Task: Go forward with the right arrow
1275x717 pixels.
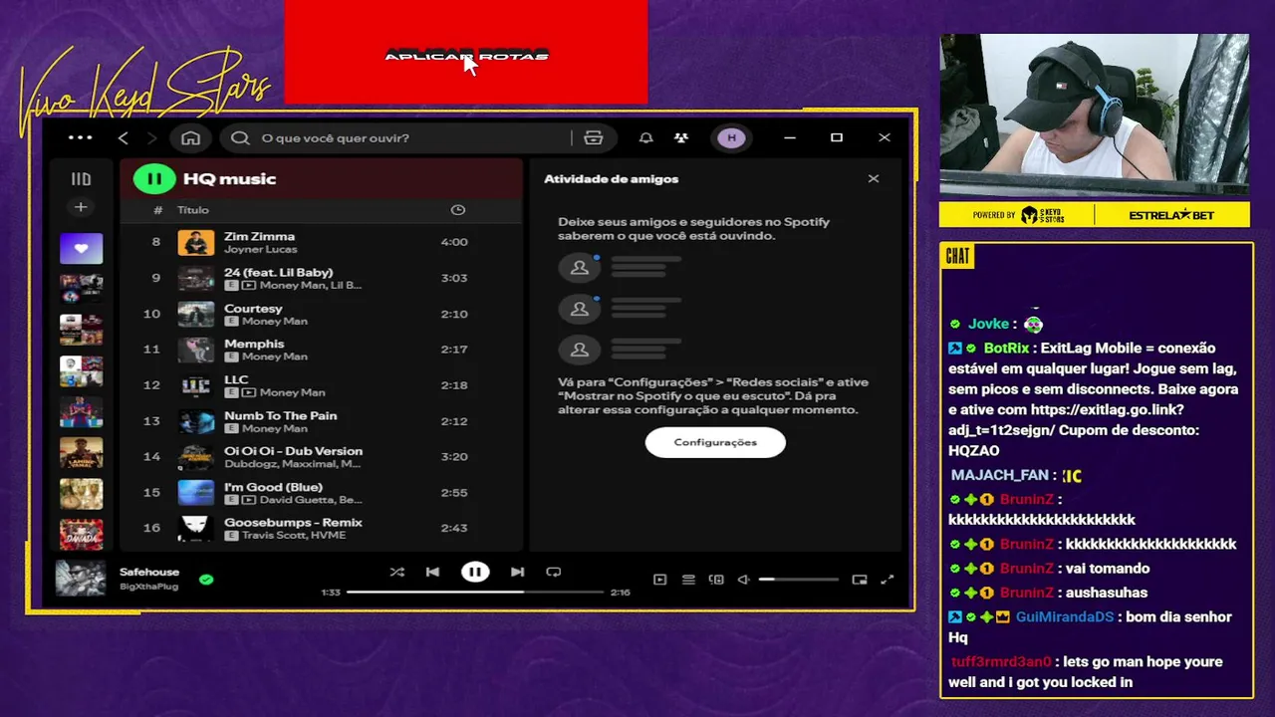Action: coord(151,137)
